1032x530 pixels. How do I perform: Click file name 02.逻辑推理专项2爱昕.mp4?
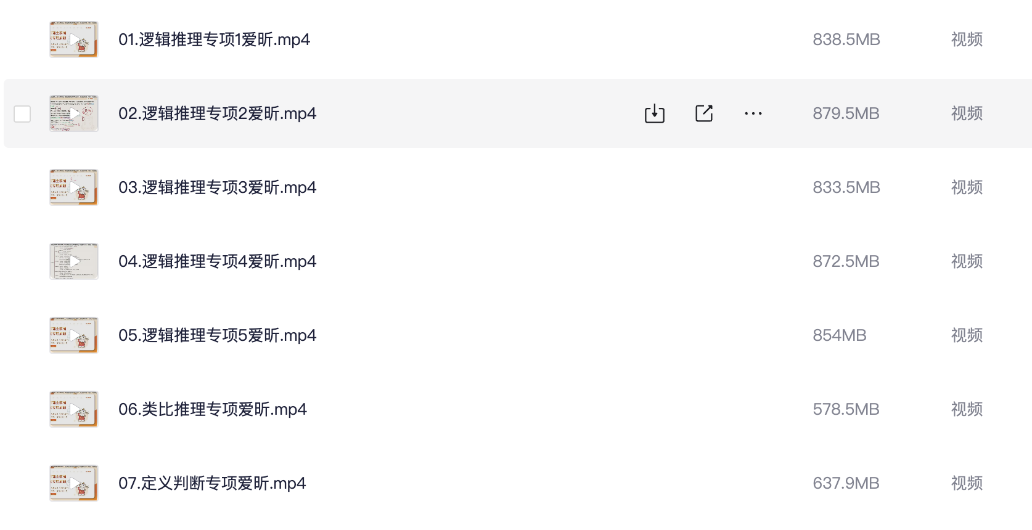coord(217,113)
